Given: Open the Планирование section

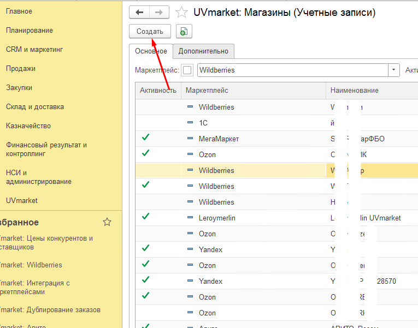Looking at the screenshot, I should point(30,31).
